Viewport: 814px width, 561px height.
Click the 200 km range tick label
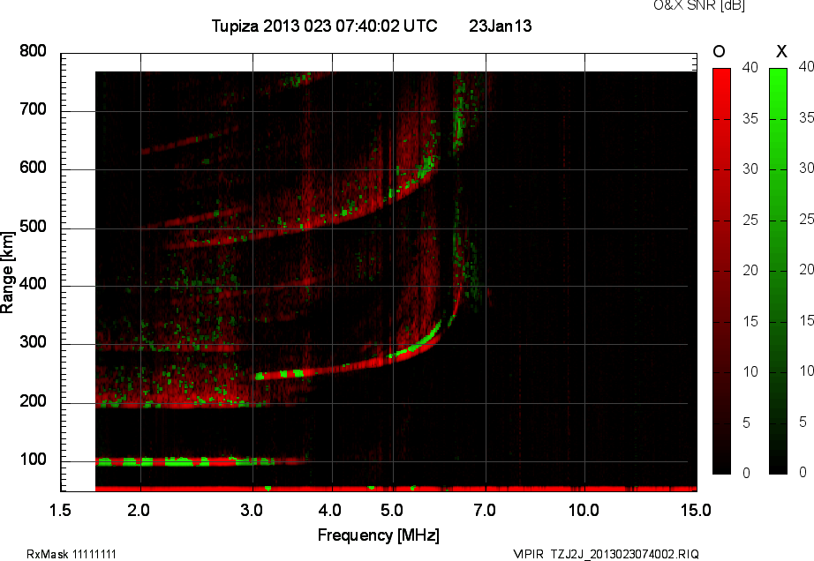[33, 400]
